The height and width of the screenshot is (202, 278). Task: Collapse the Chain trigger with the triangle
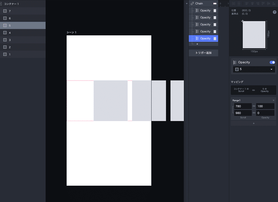187,3
